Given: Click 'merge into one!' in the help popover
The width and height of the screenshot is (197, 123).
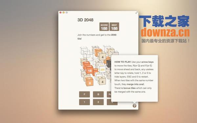Looking at the screenshot, I should (x=135, y=84).
